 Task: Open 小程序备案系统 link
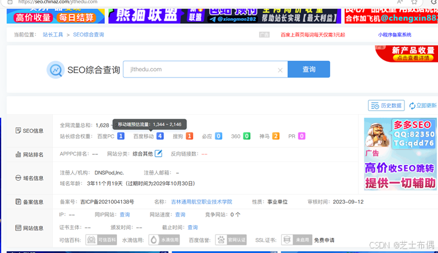click(x=395, y=35)
